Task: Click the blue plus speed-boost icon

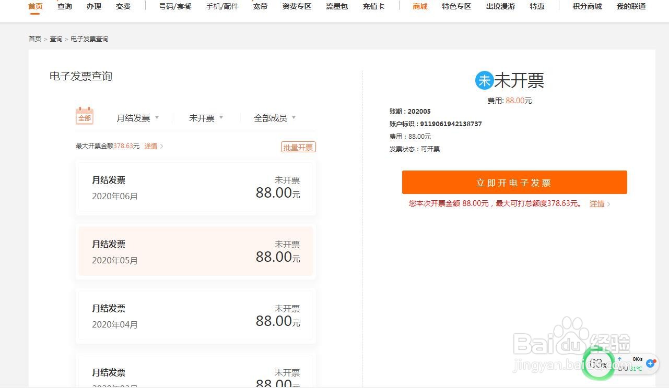Action: pos(650,363)
